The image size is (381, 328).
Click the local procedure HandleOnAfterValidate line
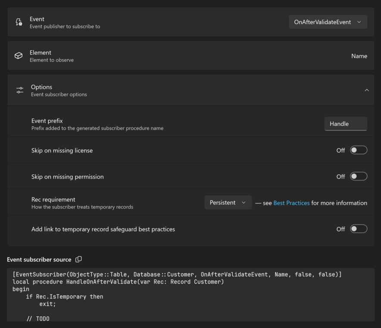pyautogui.click(x=118, y=282)
